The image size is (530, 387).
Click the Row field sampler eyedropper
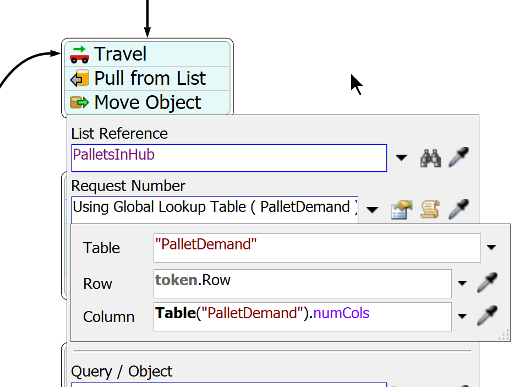point(487,283)
